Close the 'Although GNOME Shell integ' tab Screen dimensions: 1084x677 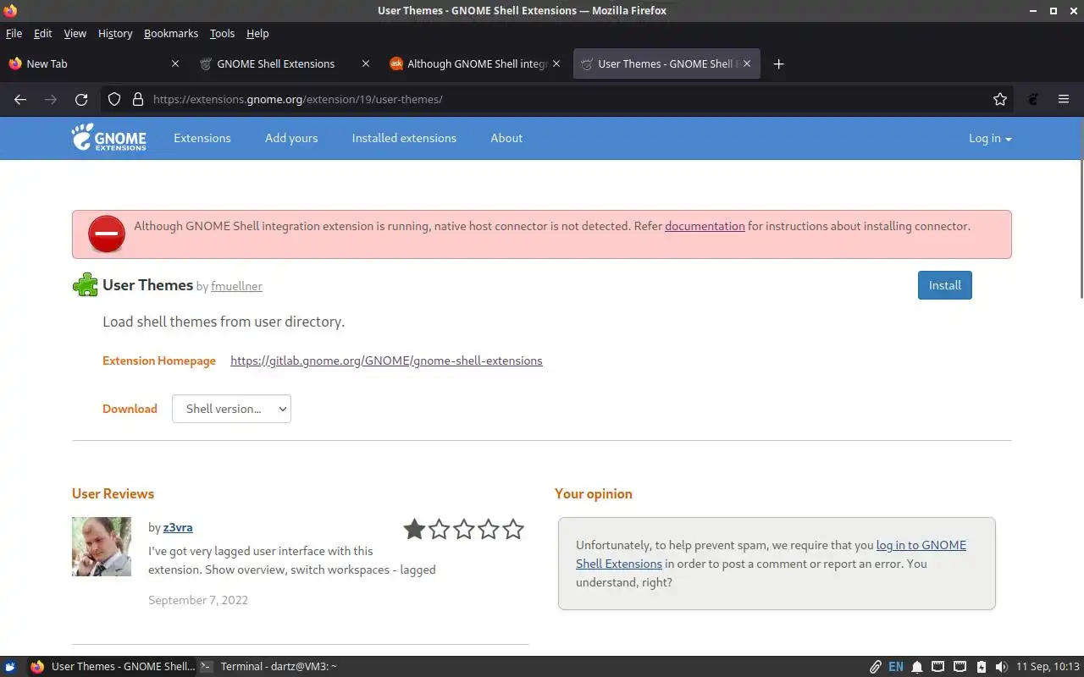(x=556, y=63)
